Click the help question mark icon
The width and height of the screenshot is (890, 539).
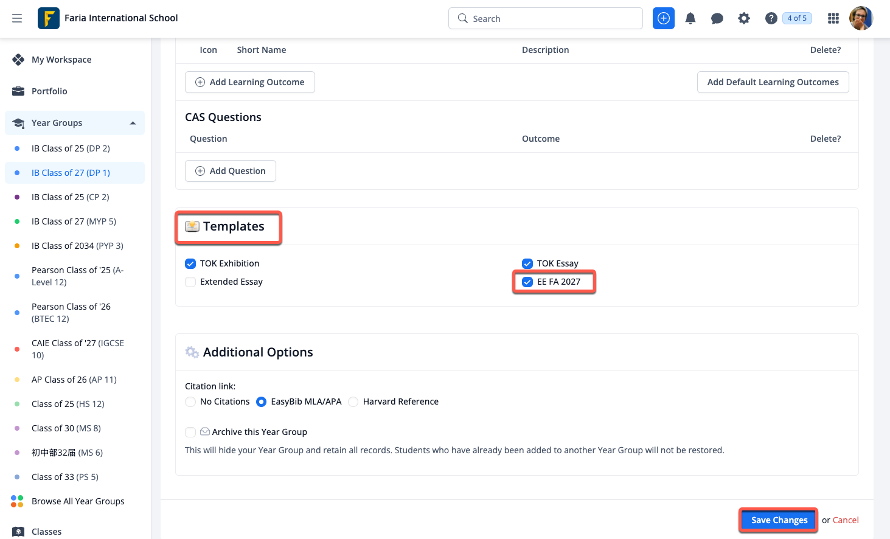(x=771, y=18)
